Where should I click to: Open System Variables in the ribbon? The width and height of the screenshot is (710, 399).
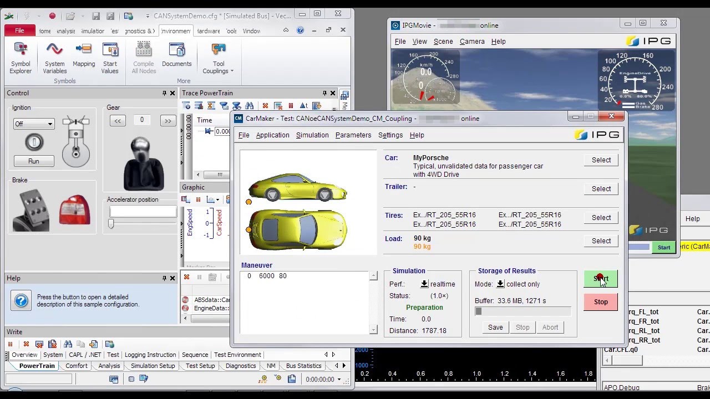click(54, 58)
